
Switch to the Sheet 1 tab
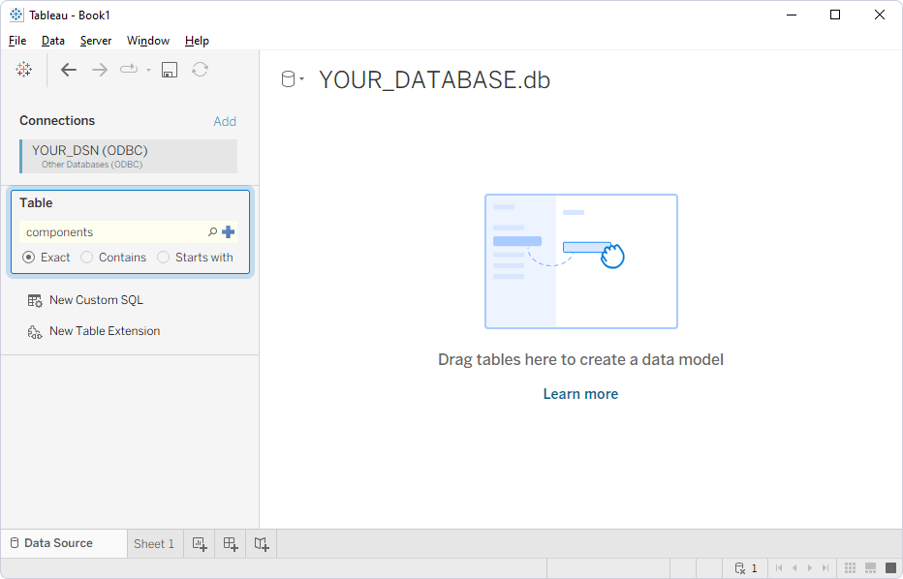tap(154, 543)
